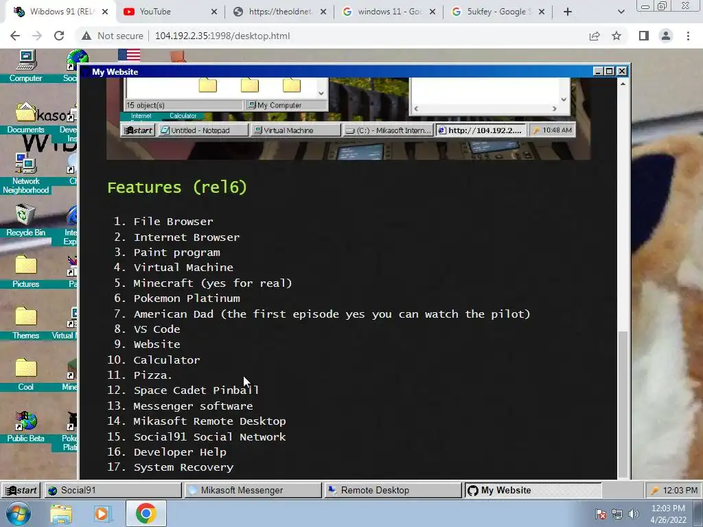The image size is (703, 527).
Task: Switch to Social91 taskbar item
Action: click(113, 490)
